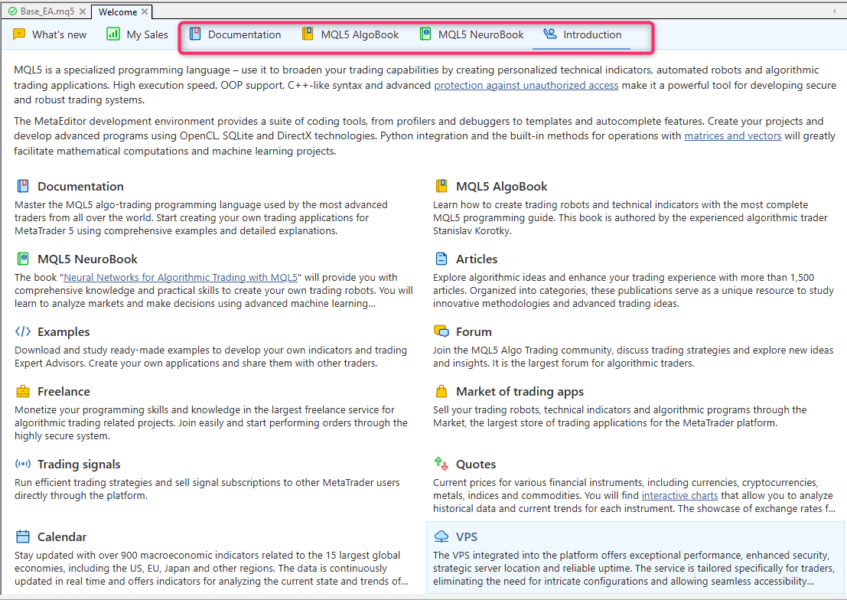Click the Examples description 'Download and study ready-made'
This screenshot has width=847, height=600.
(x=210, y=357)
